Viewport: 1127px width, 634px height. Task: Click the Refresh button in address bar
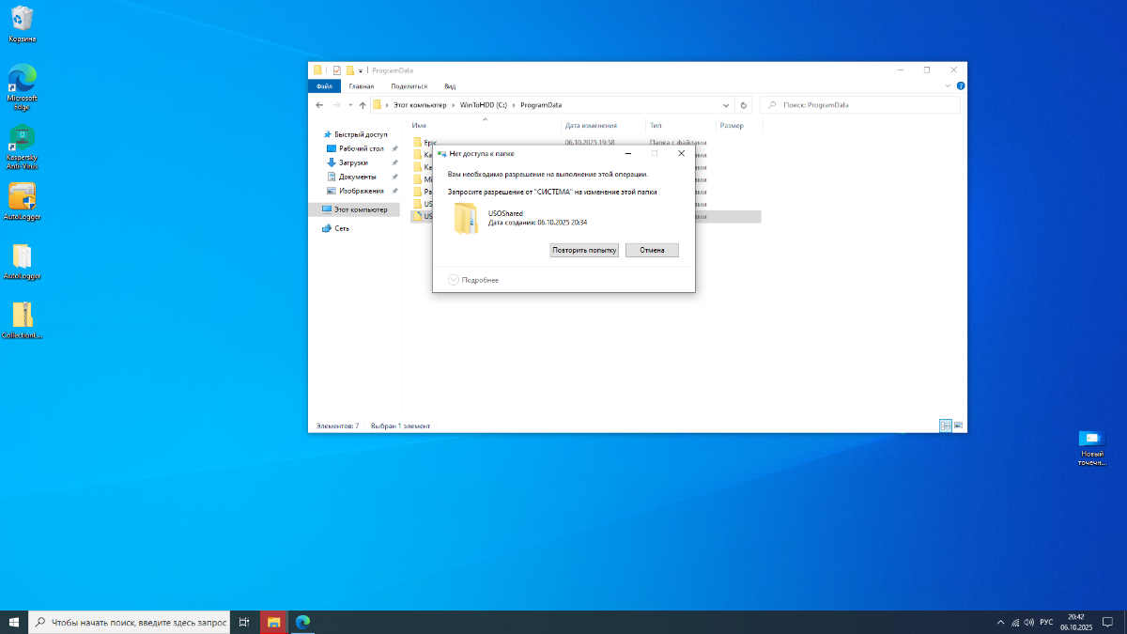(x=744, y=105)
